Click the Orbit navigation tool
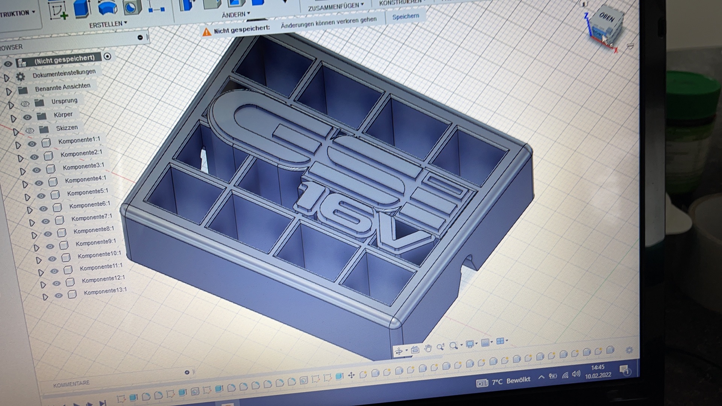The height and width of the screenshot is (406, 722). pos(399,351)
